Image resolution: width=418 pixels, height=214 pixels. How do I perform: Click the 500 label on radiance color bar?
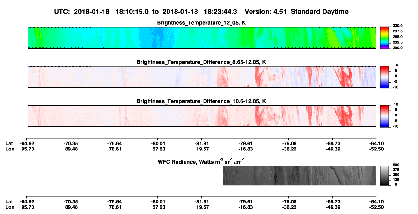point(396,165)
